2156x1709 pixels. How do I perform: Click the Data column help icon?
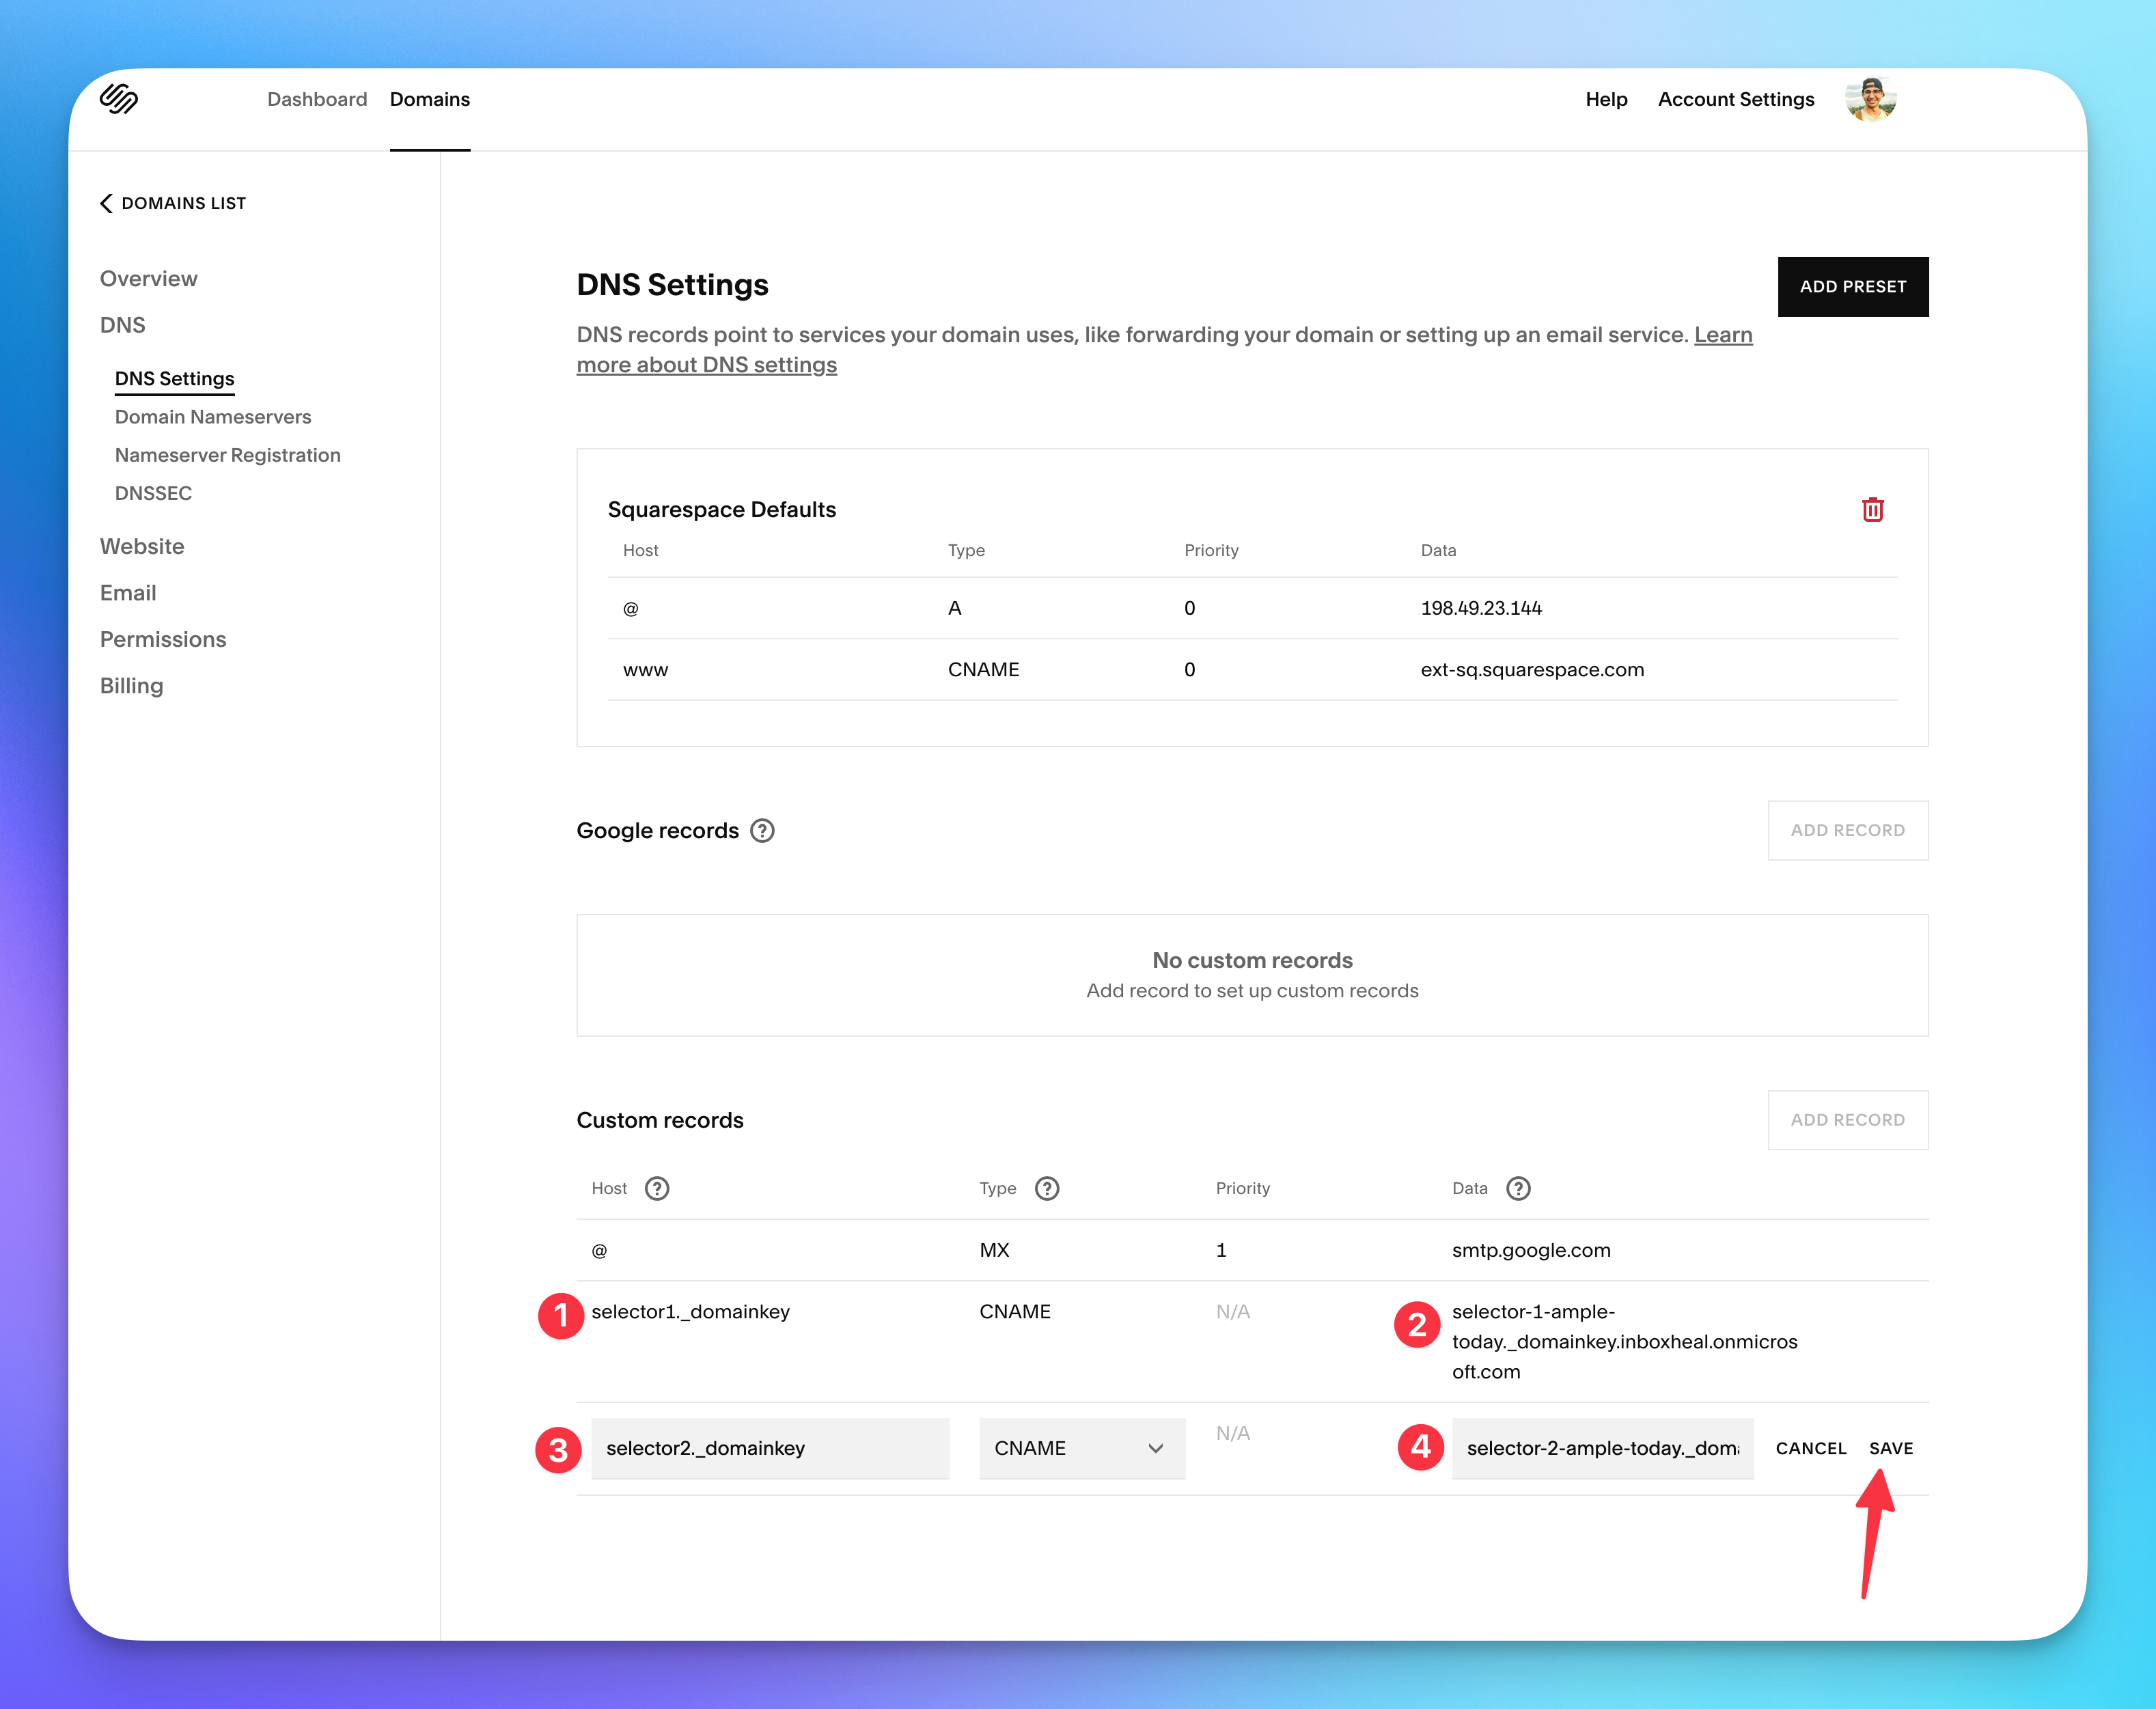point(1518,1188)
